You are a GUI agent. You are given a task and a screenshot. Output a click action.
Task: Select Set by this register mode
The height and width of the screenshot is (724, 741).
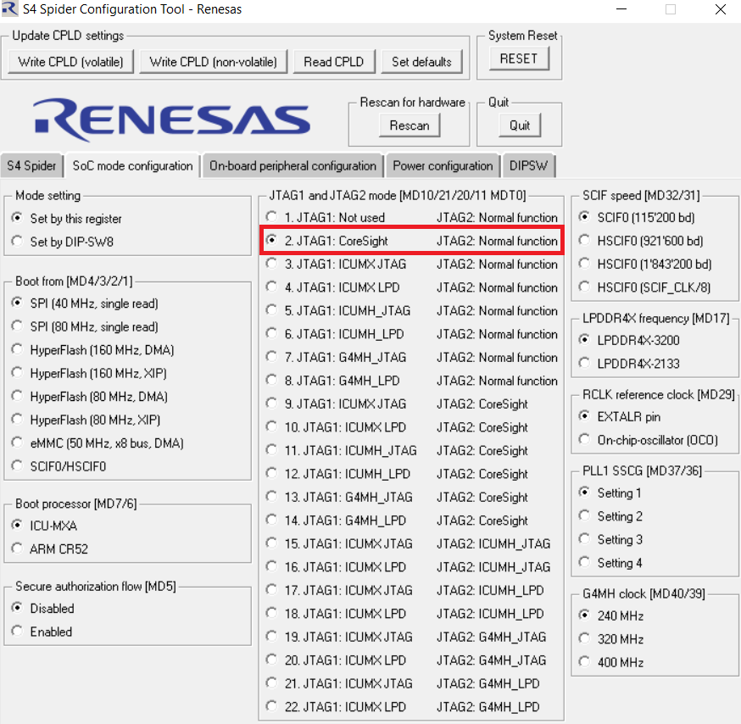(x=67, y=219)
